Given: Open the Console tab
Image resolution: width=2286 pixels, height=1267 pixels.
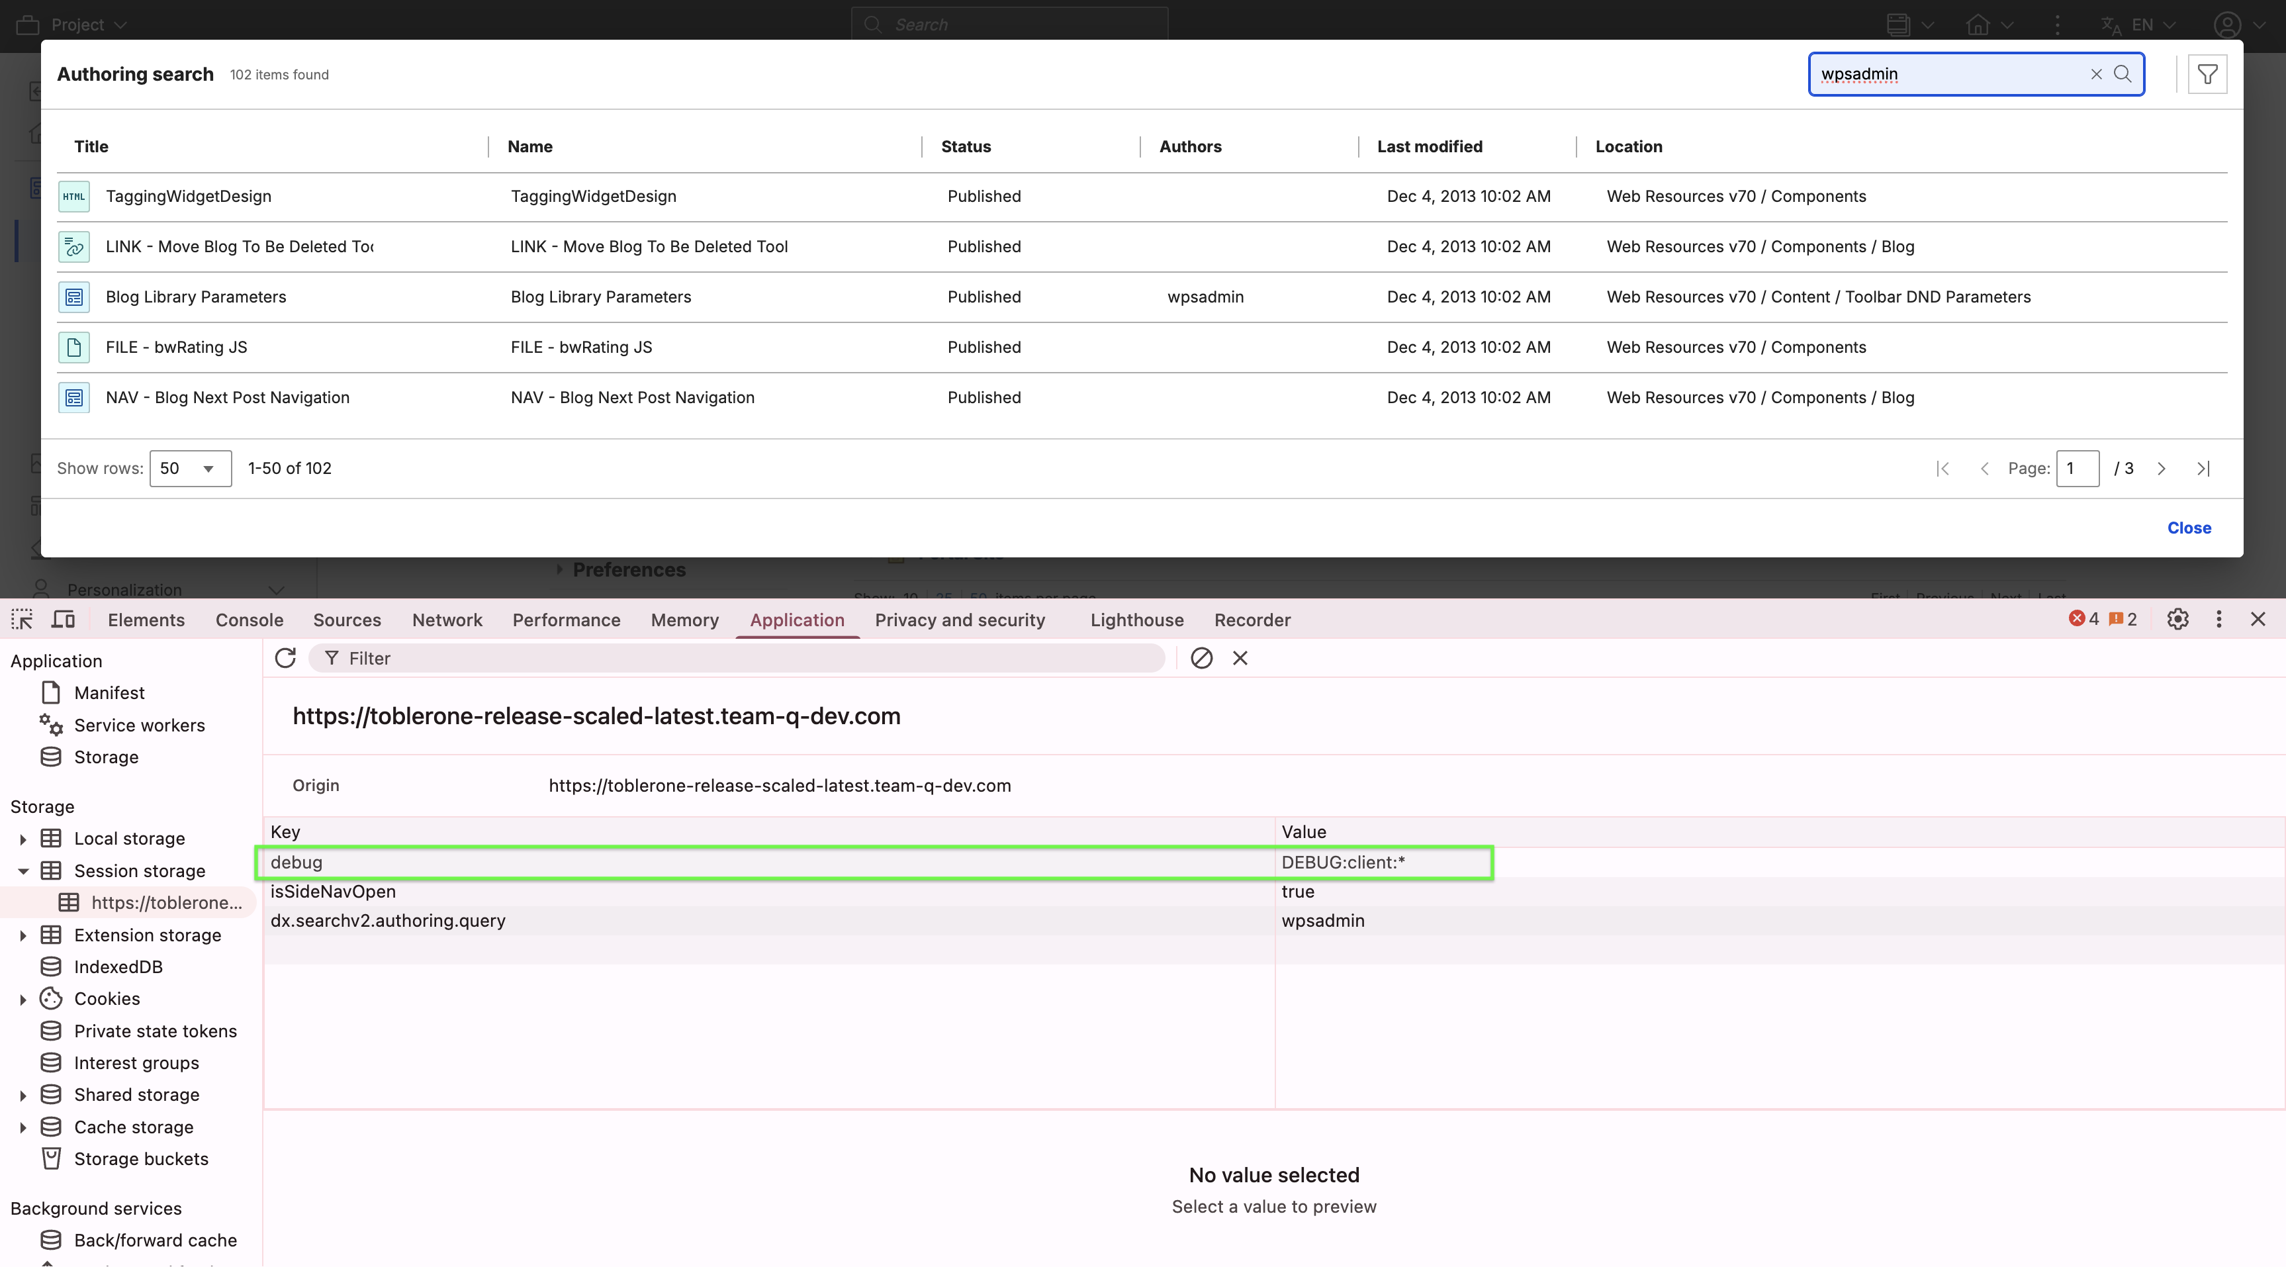Looking at the screenshot, I should (250, 620).
